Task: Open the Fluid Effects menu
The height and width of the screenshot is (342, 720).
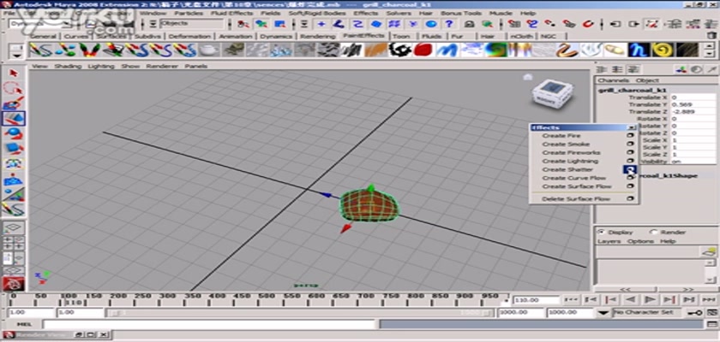Action: (x=231, y=14)
